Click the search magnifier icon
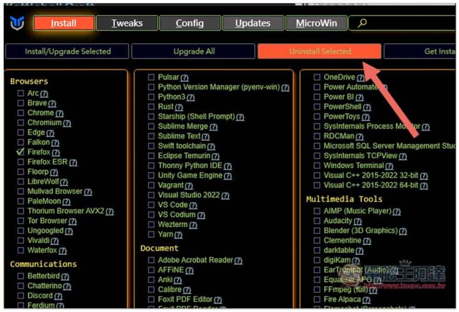 click(362, 23)
